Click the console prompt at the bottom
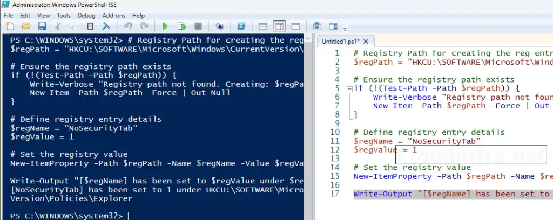This screenshot has height=220, width=553. coord(66,216)
